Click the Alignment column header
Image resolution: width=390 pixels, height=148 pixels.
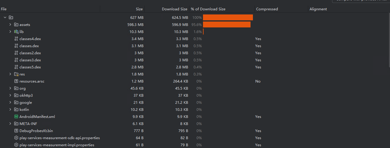pos(318,9)
